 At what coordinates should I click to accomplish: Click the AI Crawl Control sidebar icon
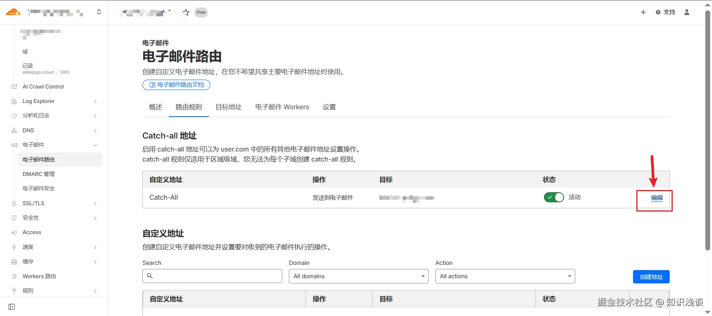14,87
